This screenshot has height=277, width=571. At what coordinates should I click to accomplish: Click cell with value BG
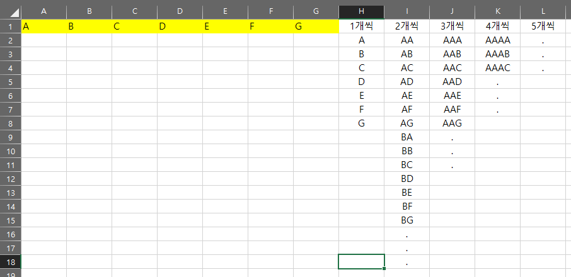coord(407,220)
